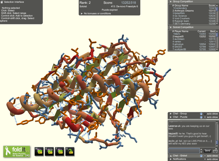Select soloist row Mark-
The image size is (219, 161).
click(192, 34)
